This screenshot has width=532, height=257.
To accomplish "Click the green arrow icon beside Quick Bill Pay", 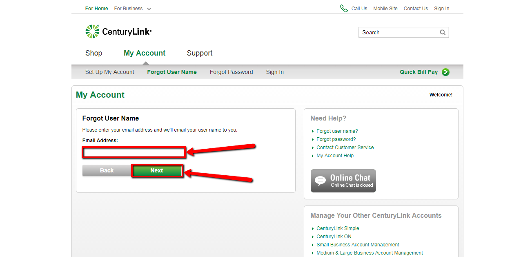I will tap(445, 72).
